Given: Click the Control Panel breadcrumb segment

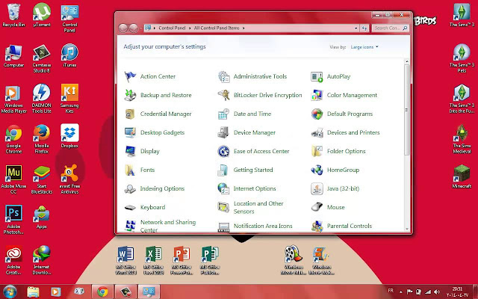Looking at the screenshot, I should pos(172,28).
